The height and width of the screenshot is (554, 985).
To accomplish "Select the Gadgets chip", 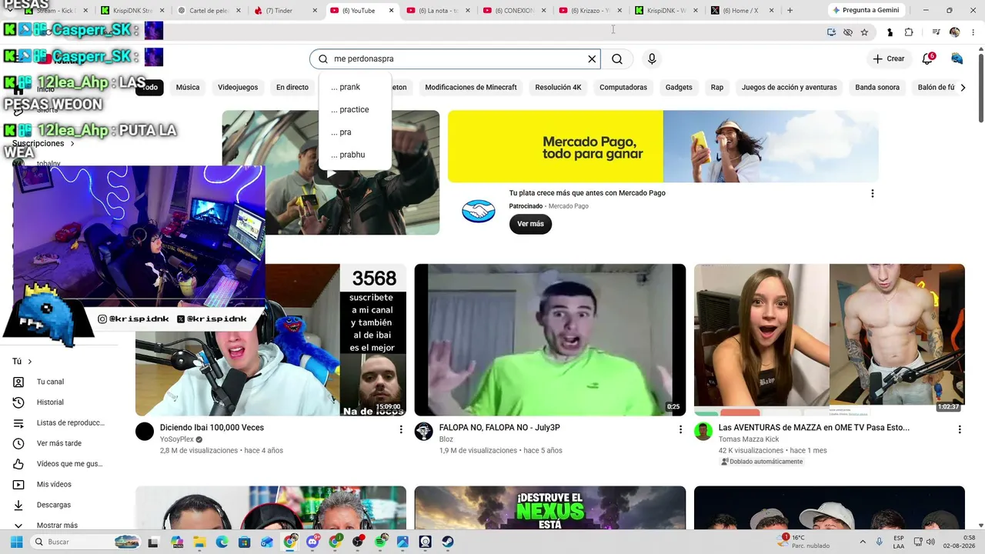I will [x=679, y=88].
